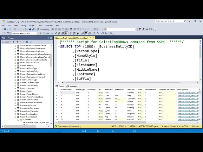203x152 pixels.
Task: Open the Tools menu
Action: tap(41, 25)
